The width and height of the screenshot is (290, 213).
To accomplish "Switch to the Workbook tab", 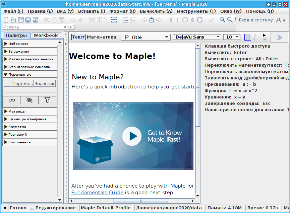I will click(46, 35).
